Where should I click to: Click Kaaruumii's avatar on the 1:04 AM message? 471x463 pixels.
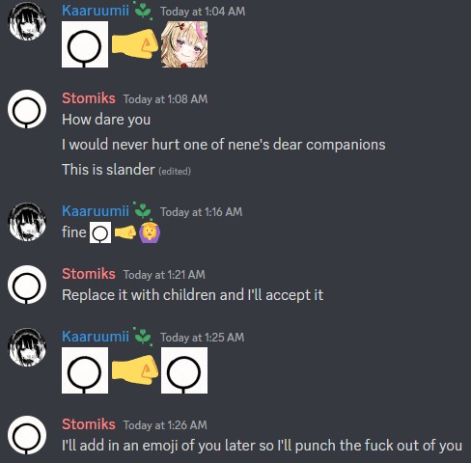click(27, 21)
